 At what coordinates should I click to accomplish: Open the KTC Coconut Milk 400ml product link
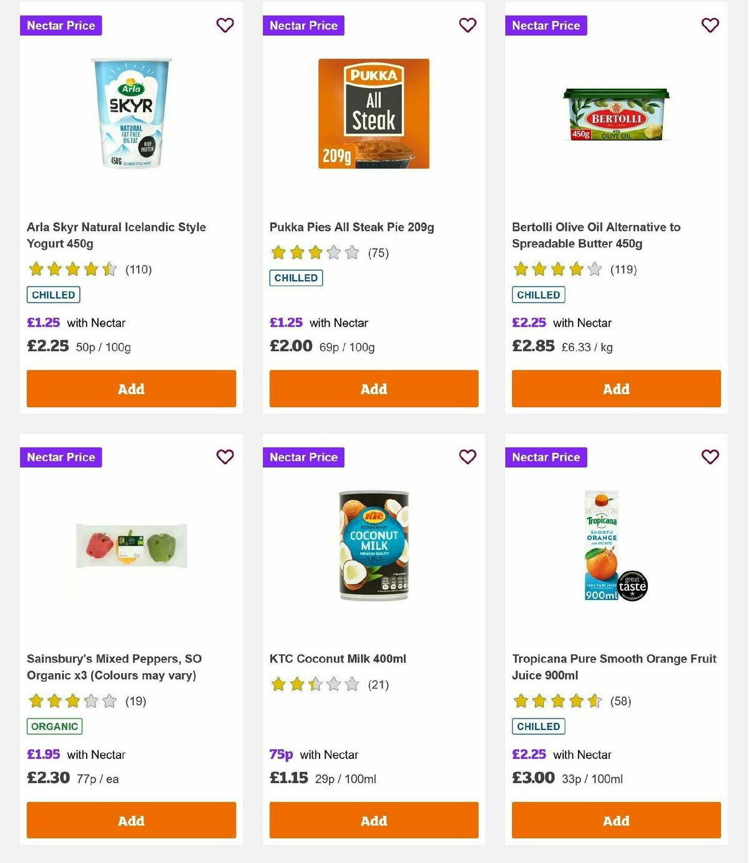[x=338, y=658]
